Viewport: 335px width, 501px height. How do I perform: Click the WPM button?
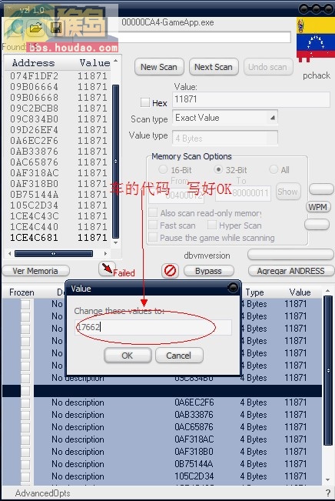coord(318,207)
